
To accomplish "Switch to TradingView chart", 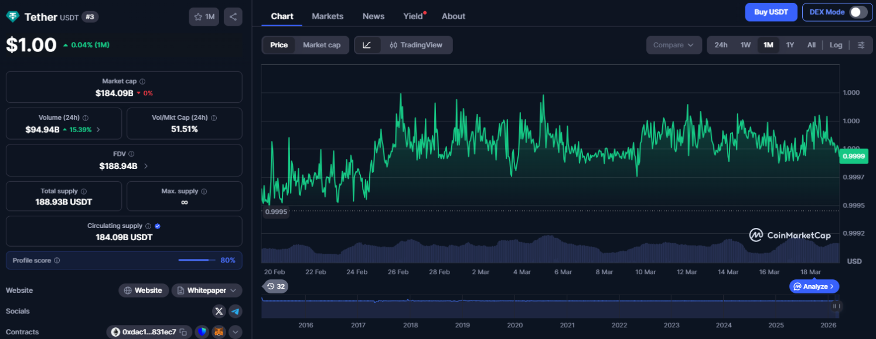I will point(417,45).
